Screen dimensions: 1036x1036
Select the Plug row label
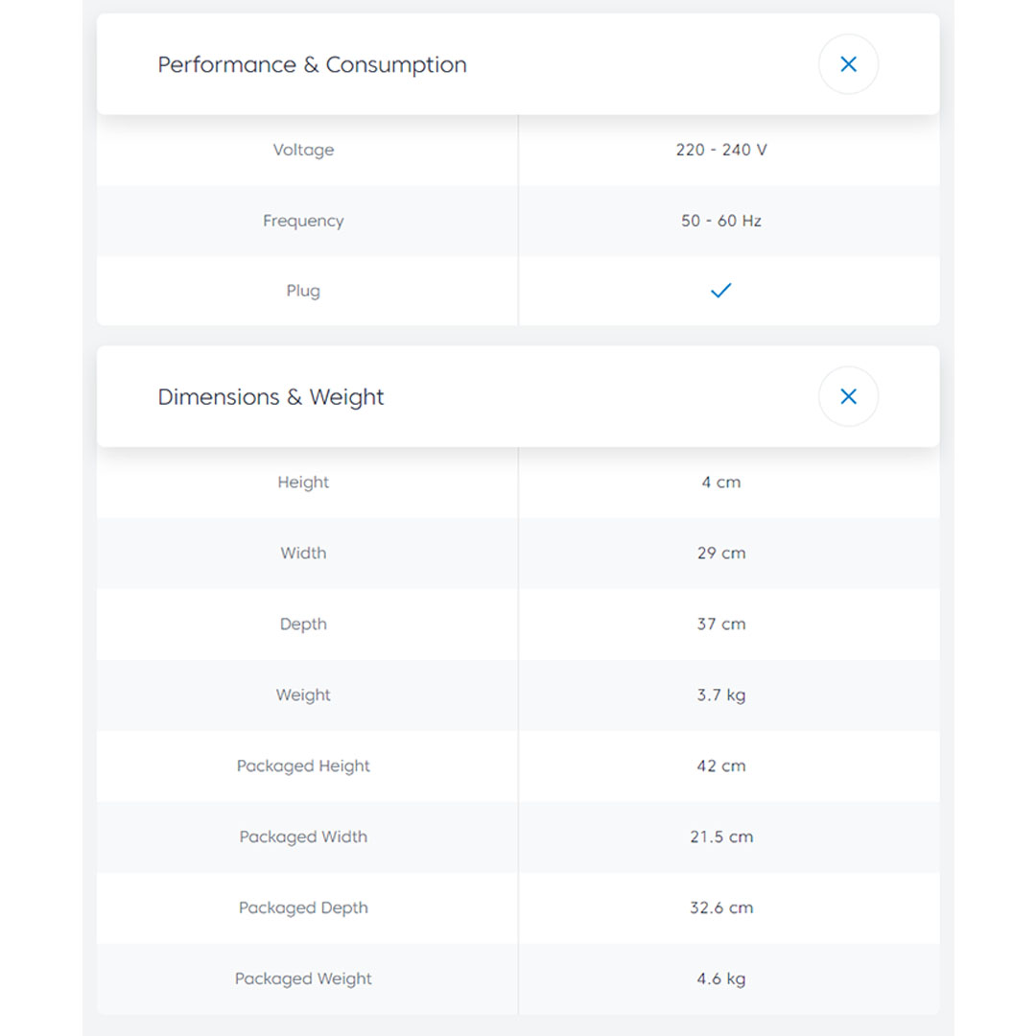point(303,291)
